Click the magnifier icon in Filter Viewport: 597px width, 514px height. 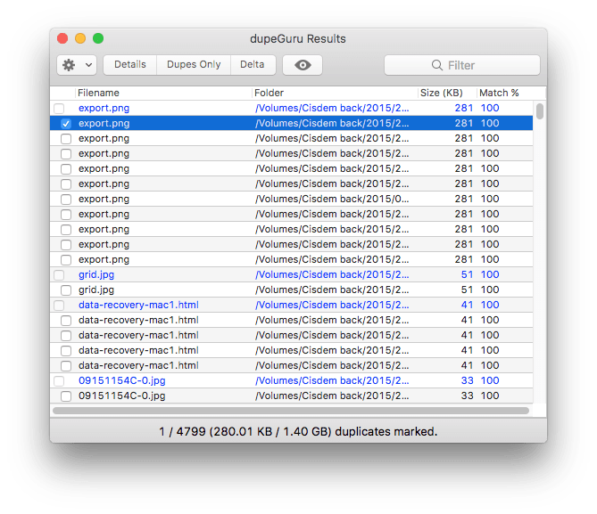tap(436, 65)
